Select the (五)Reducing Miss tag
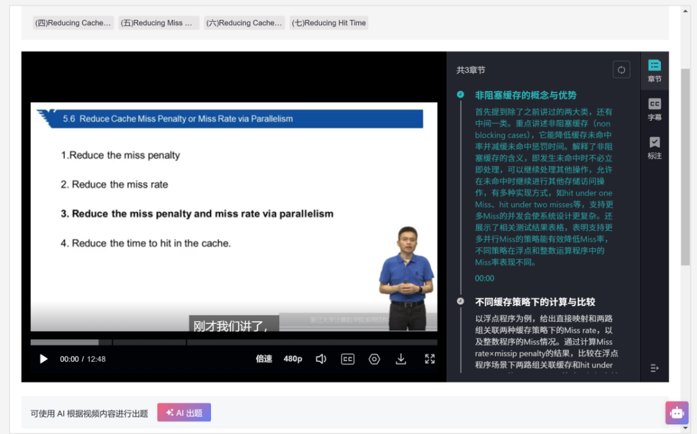Viewport: 697px width, 434px height. pyautogui.click(x=159, y=23)
